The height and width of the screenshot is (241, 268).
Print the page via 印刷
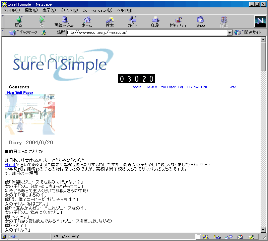[155, 22]
